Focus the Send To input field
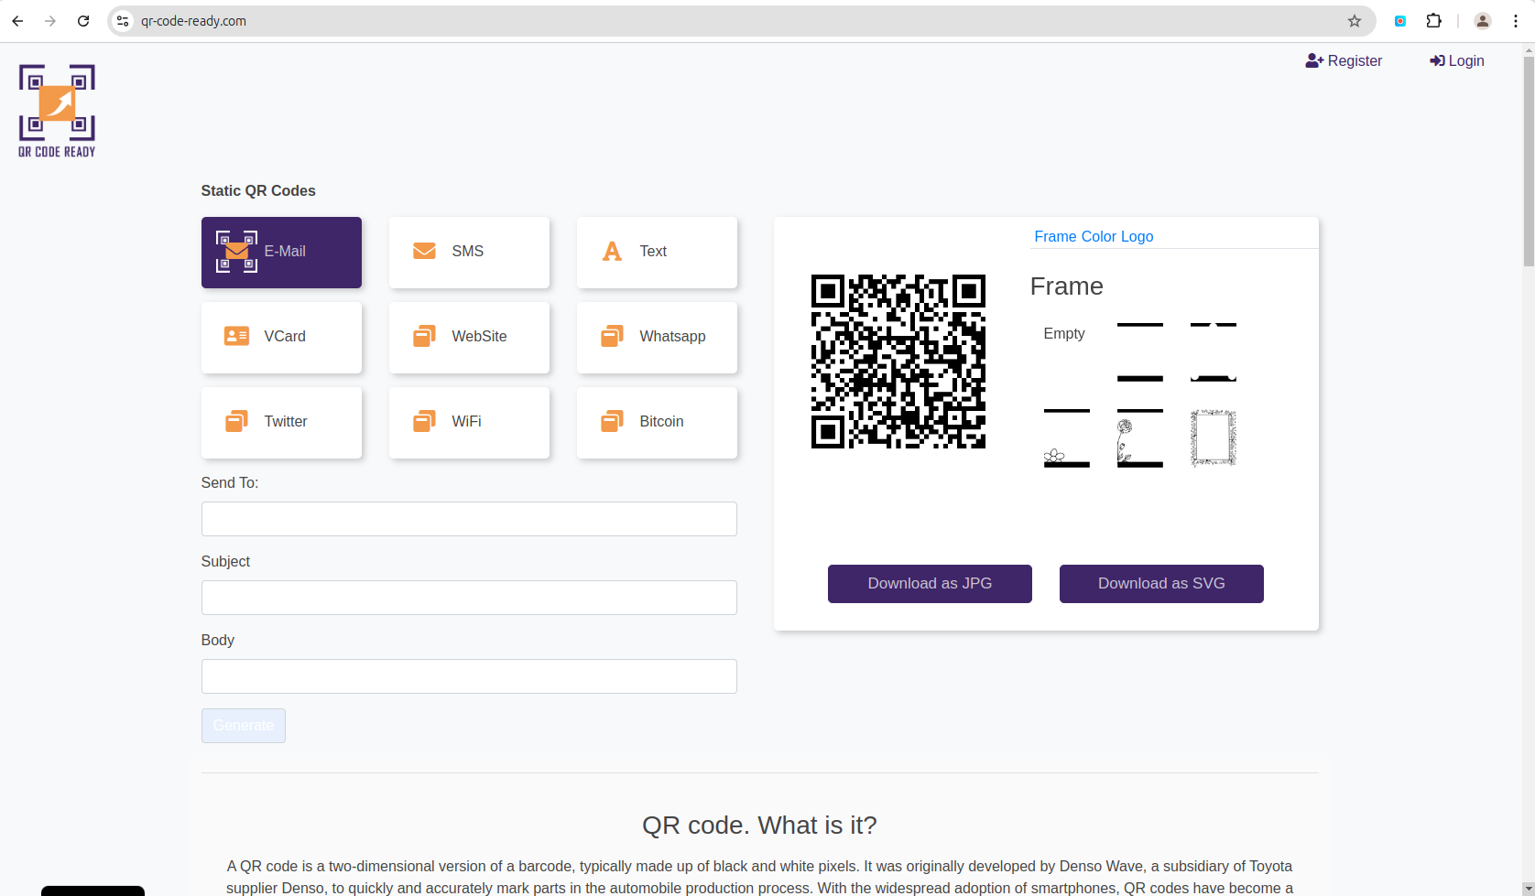1535x896 pixels. [x=469, y=519]
